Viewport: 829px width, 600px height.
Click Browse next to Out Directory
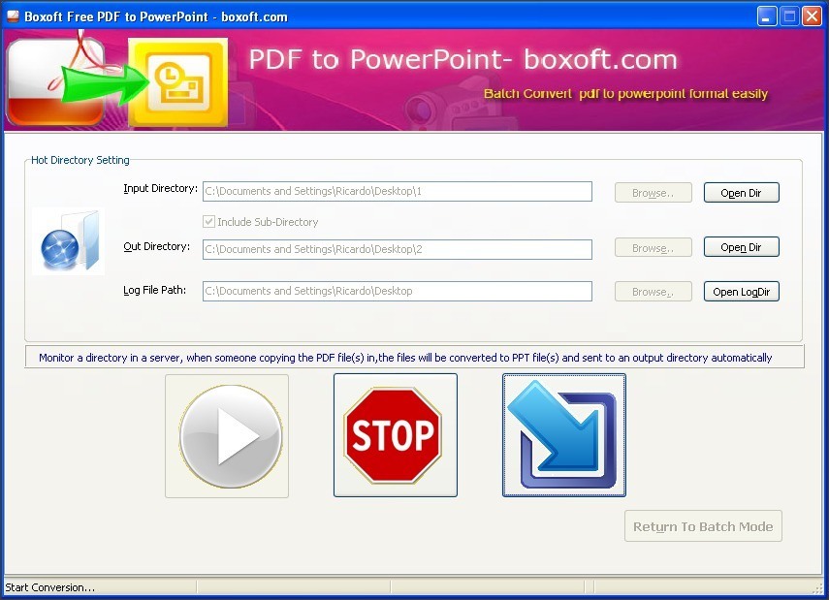(x=653, y=247)
